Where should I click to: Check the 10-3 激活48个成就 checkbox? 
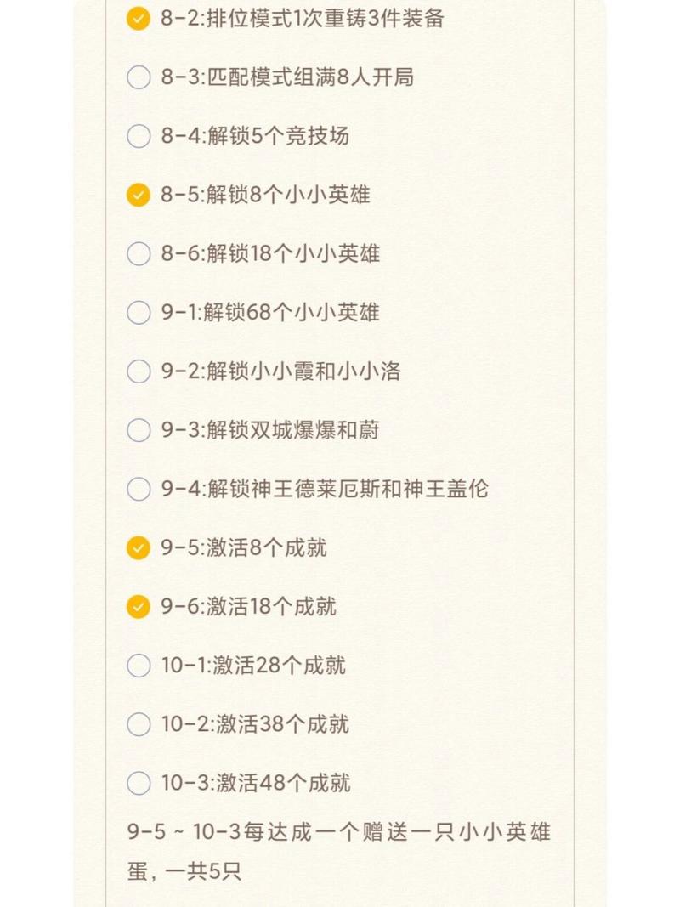pos(138,783)
